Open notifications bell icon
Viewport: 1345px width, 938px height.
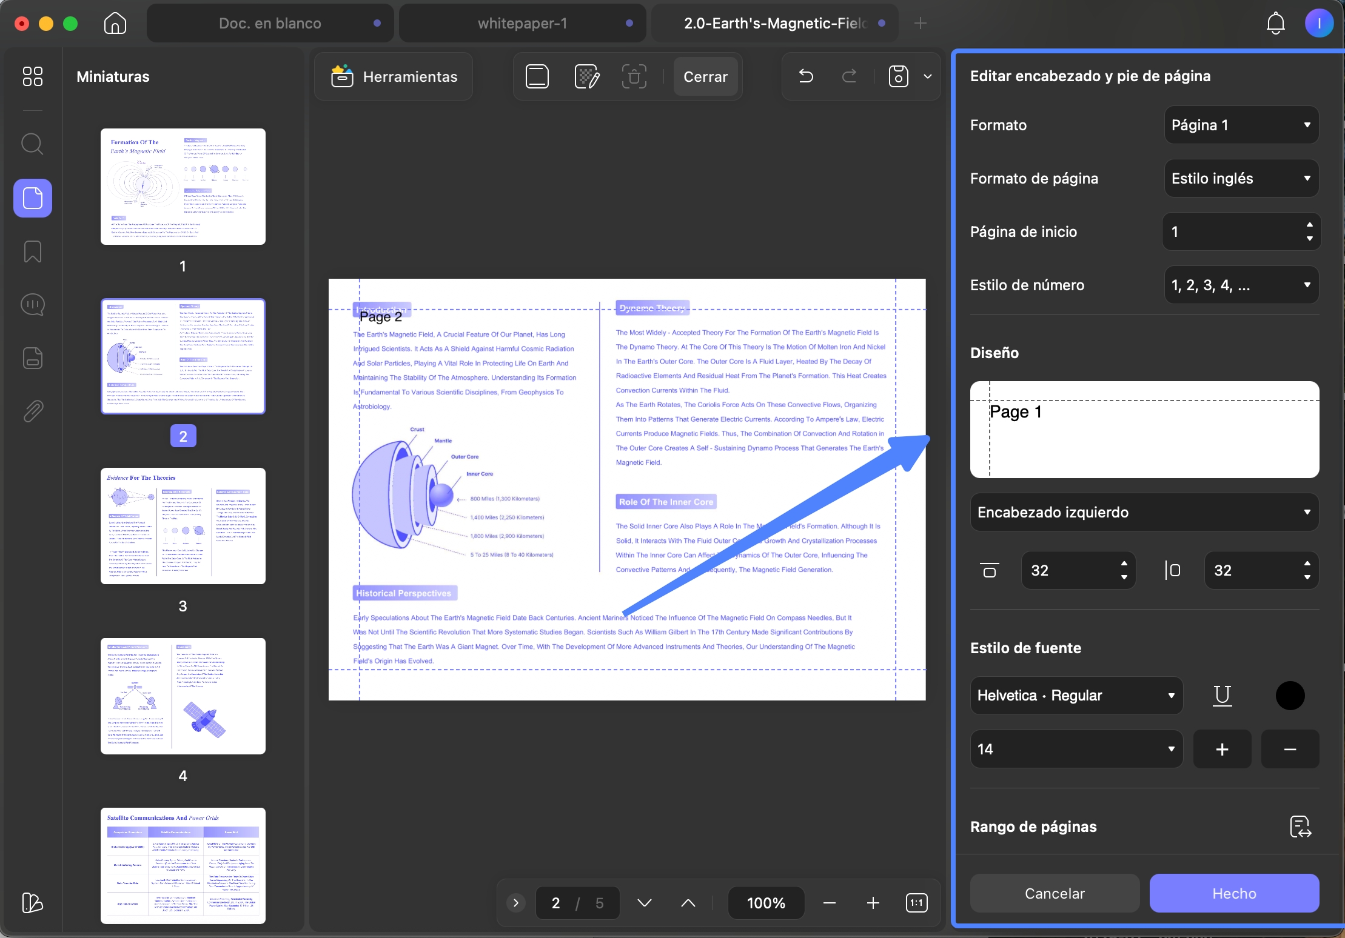click(1275, 24)
